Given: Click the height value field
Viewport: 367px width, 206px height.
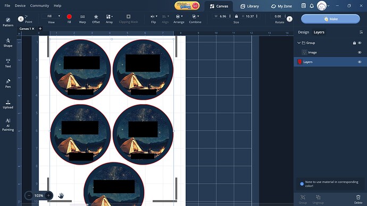Looking at the screenshot, I should pyautogui.click(x=250, y=16).
